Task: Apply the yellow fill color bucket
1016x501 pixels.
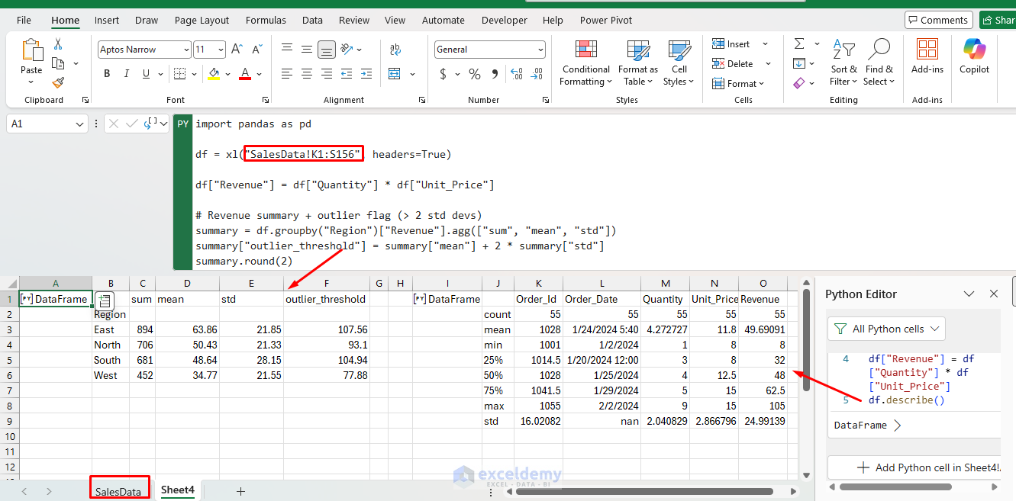Action: point(214,74)
